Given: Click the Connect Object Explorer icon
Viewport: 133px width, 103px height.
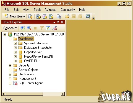Looking at the screenshot, I should [x=23, y=28].
